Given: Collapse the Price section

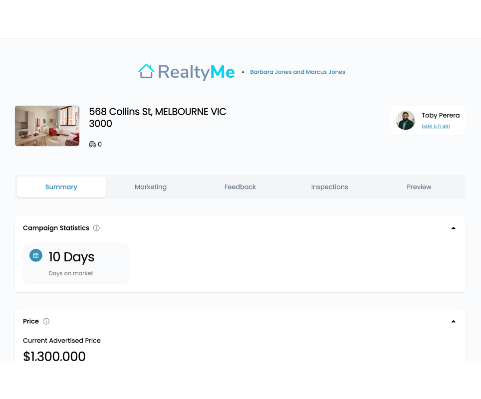Looking at the screenshot, I should point(454,321).
